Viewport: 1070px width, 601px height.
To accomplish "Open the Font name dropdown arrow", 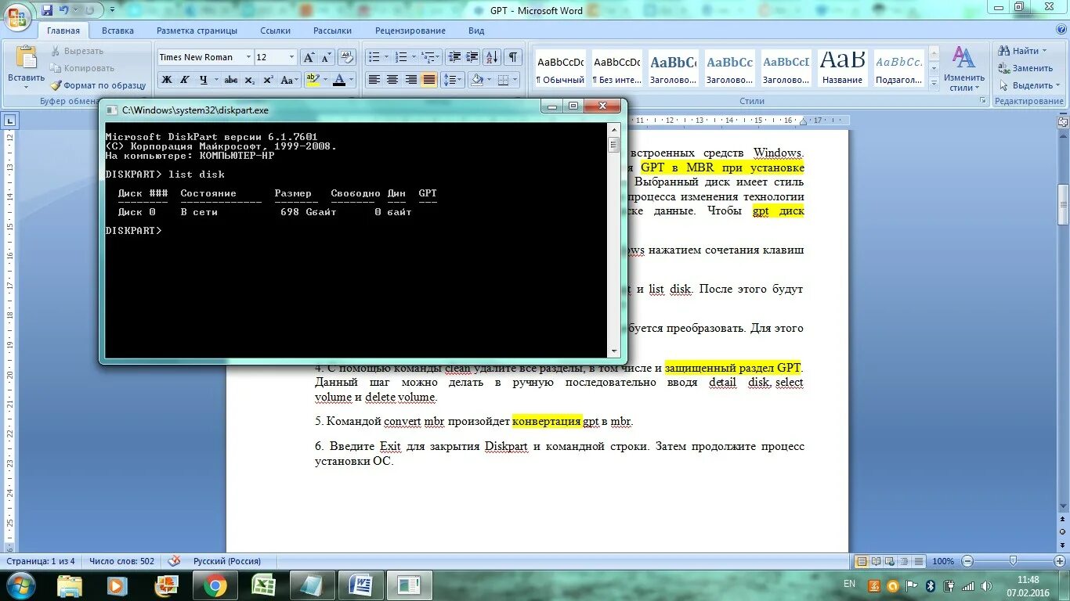I will pyautogui.click(x=248, y=57).
